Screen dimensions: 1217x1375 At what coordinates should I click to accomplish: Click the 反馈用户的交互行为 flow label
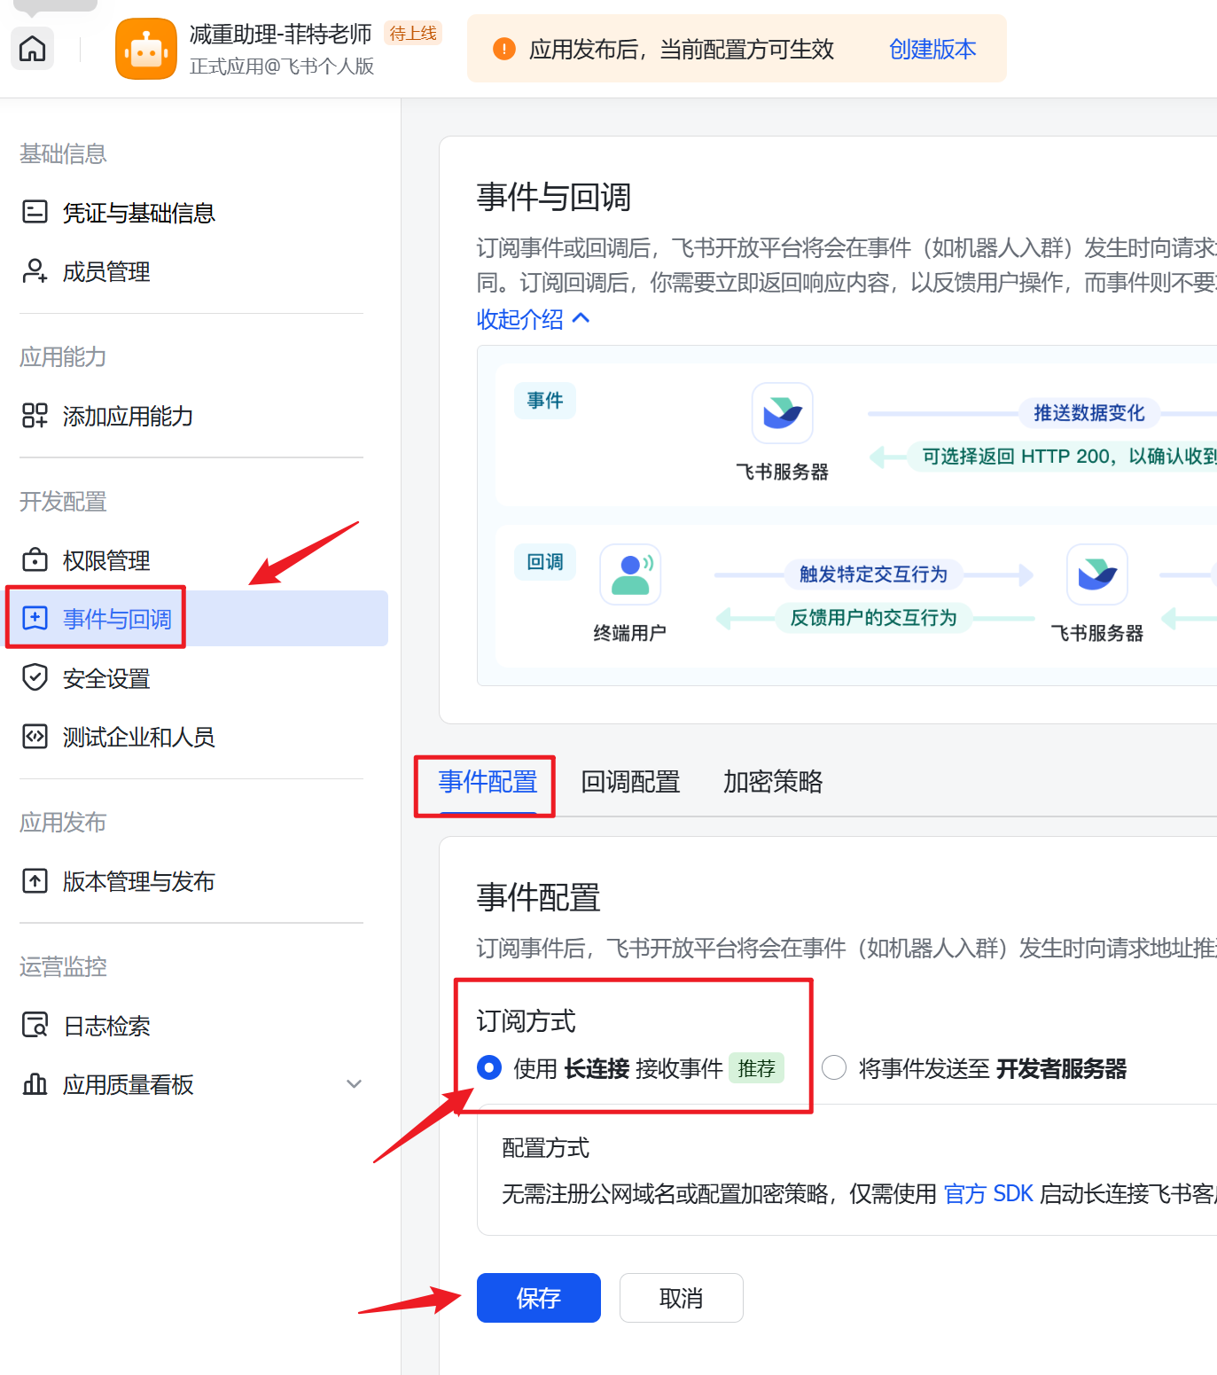coord(873,617)
